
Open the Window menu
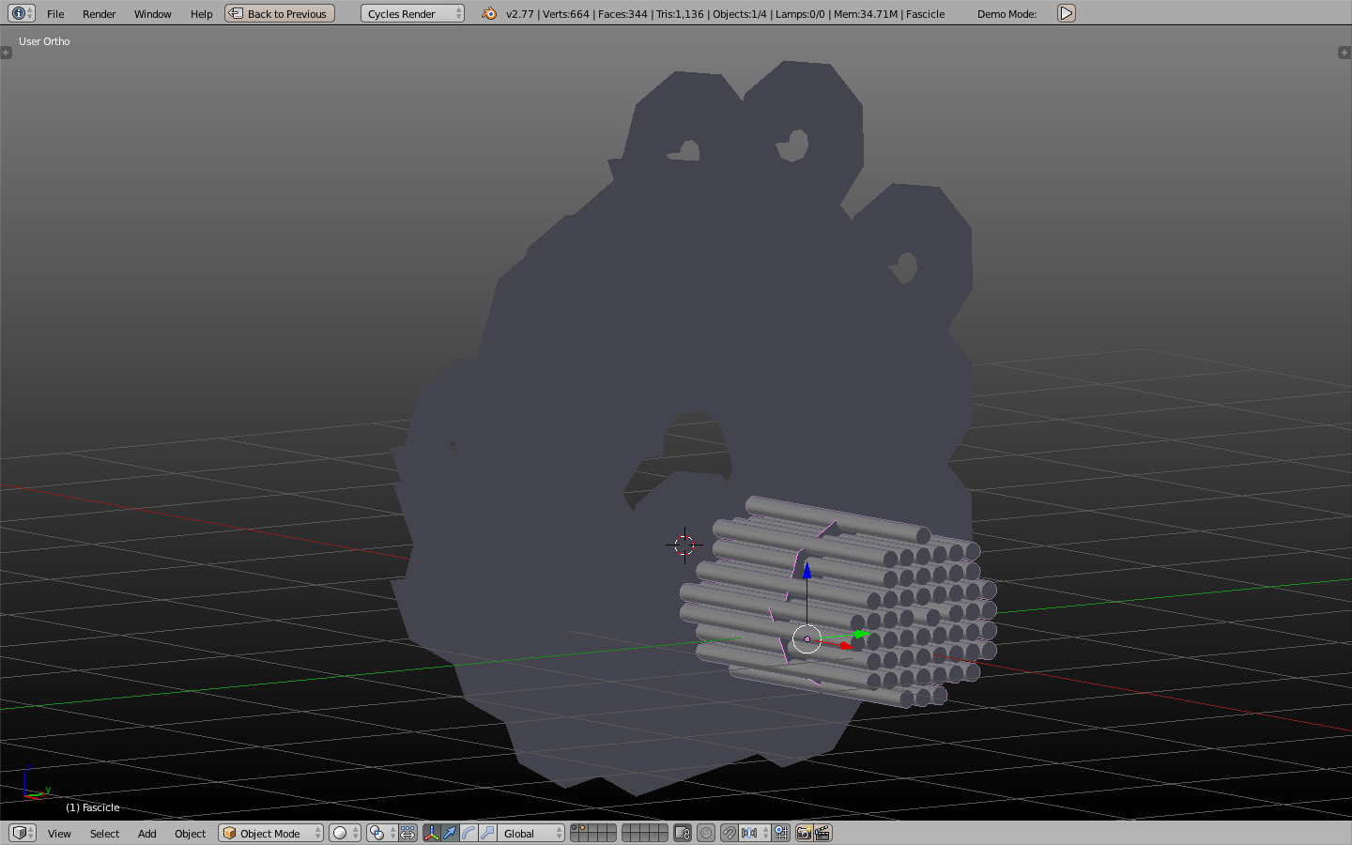[152, 14]
